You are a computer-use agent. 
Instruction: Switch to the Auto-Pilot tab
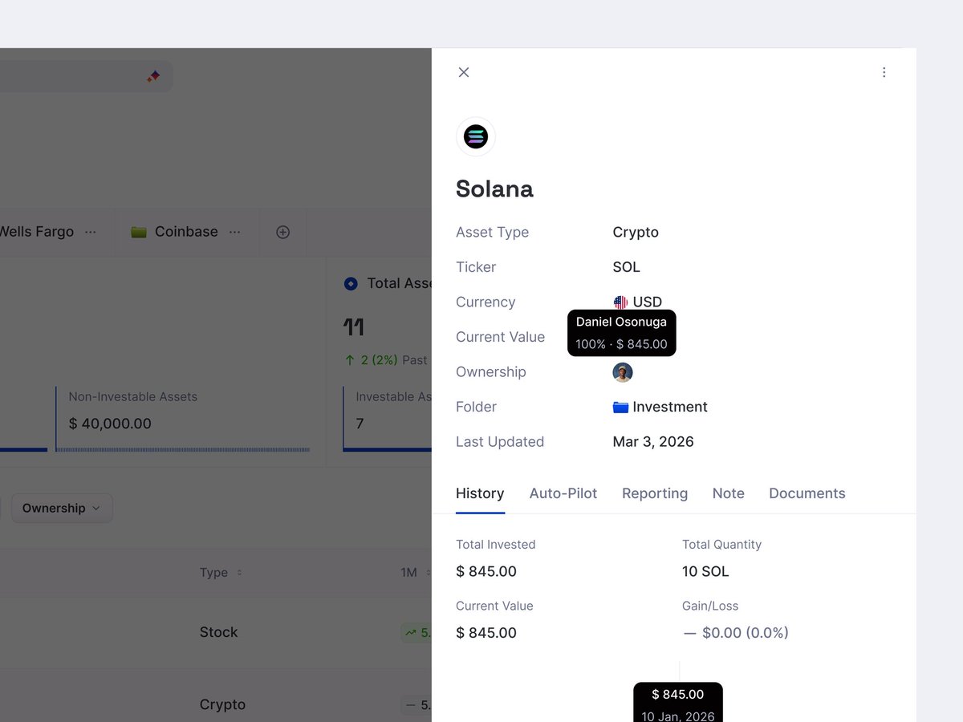563,493
